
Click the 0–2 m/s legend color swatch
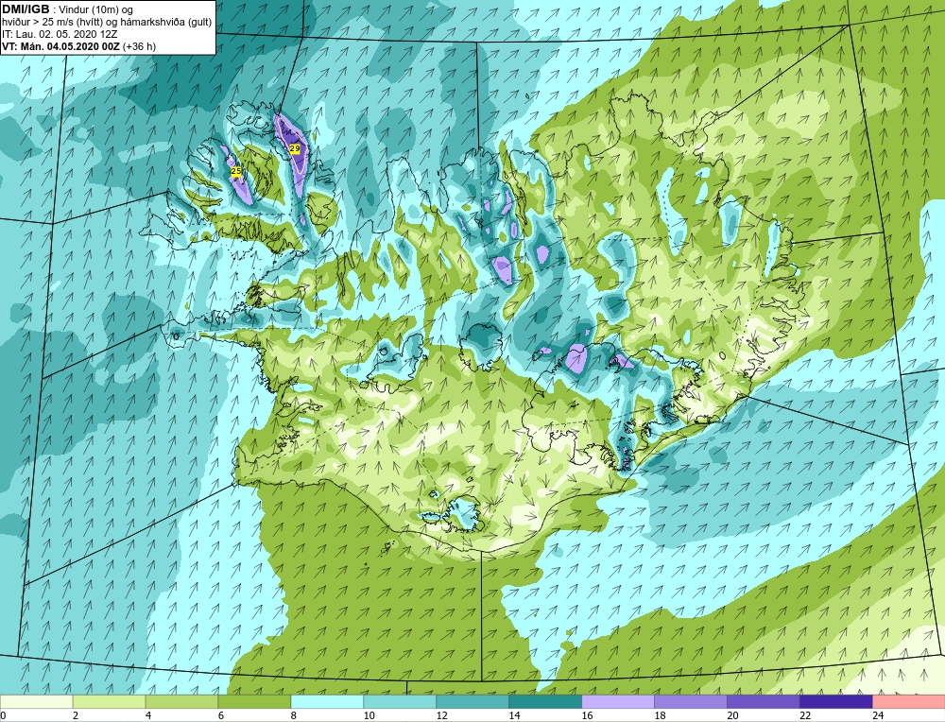click(36, 702)
